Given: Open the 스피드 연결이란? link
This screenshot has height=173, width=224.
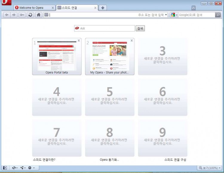Looking at the screenshot, I should pos(44,160).
